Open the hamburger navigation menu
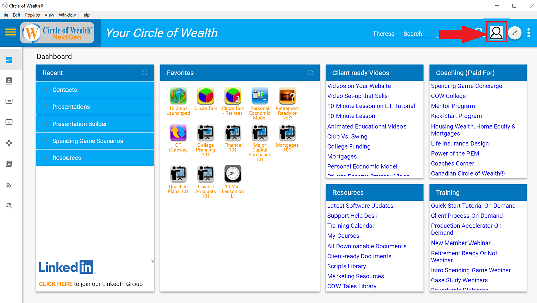The height and width of the screenshot is (303, 537). [x=10, y=32]
